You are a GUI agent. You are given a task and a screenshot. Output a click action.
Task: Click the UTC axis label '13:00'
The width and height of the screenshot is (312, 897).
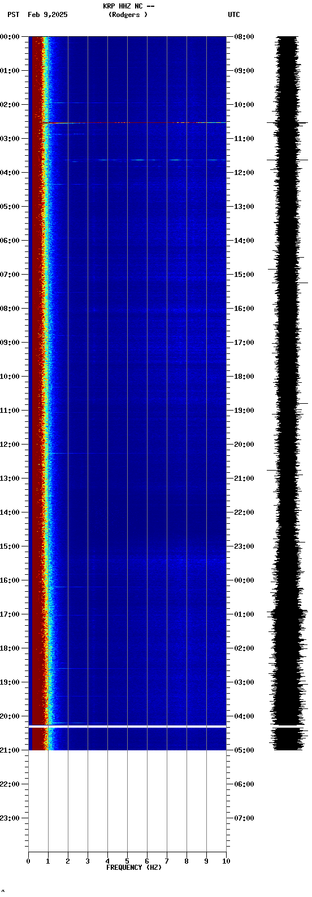pos(244,207)
